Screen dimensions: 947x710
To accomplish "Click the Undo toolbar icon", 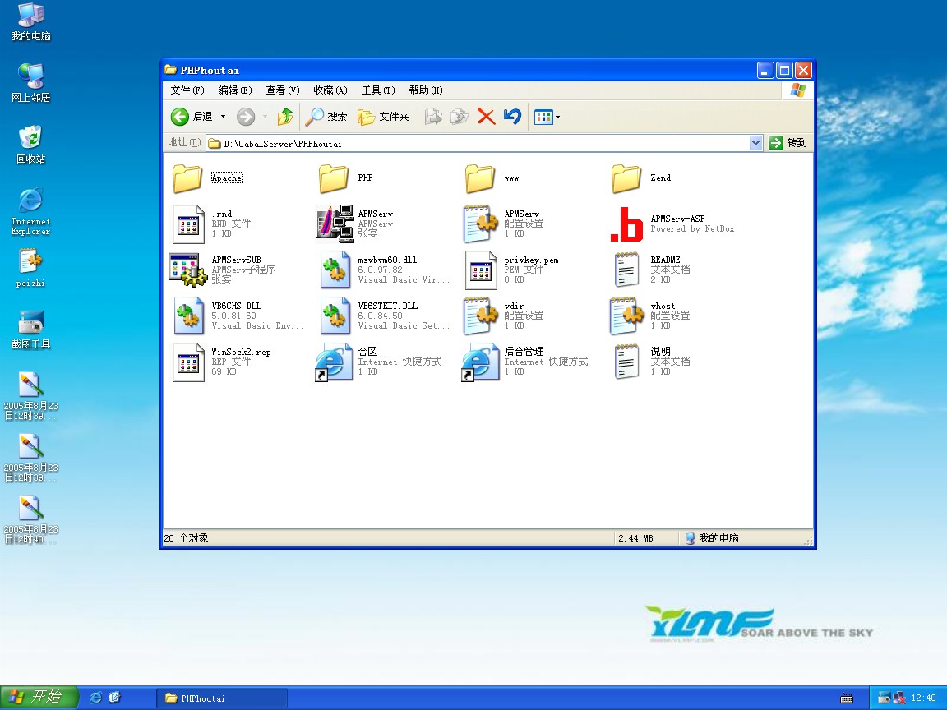I will [x=512, y=117].
